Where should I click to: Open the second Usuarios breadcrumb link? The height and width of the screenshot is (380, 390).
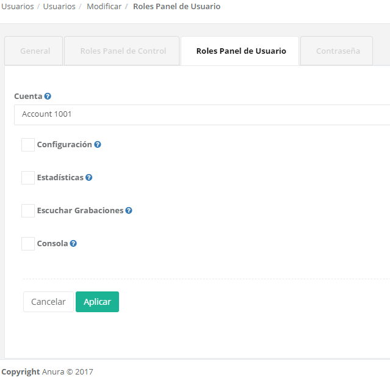pyautogui.click(x=59, y=6)
